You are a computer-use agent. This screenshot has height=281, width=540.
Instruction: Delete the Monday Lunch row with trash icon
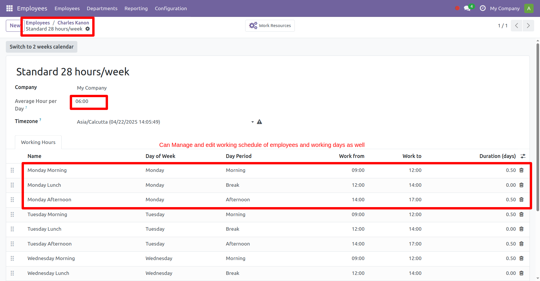[x=522, y=185]
